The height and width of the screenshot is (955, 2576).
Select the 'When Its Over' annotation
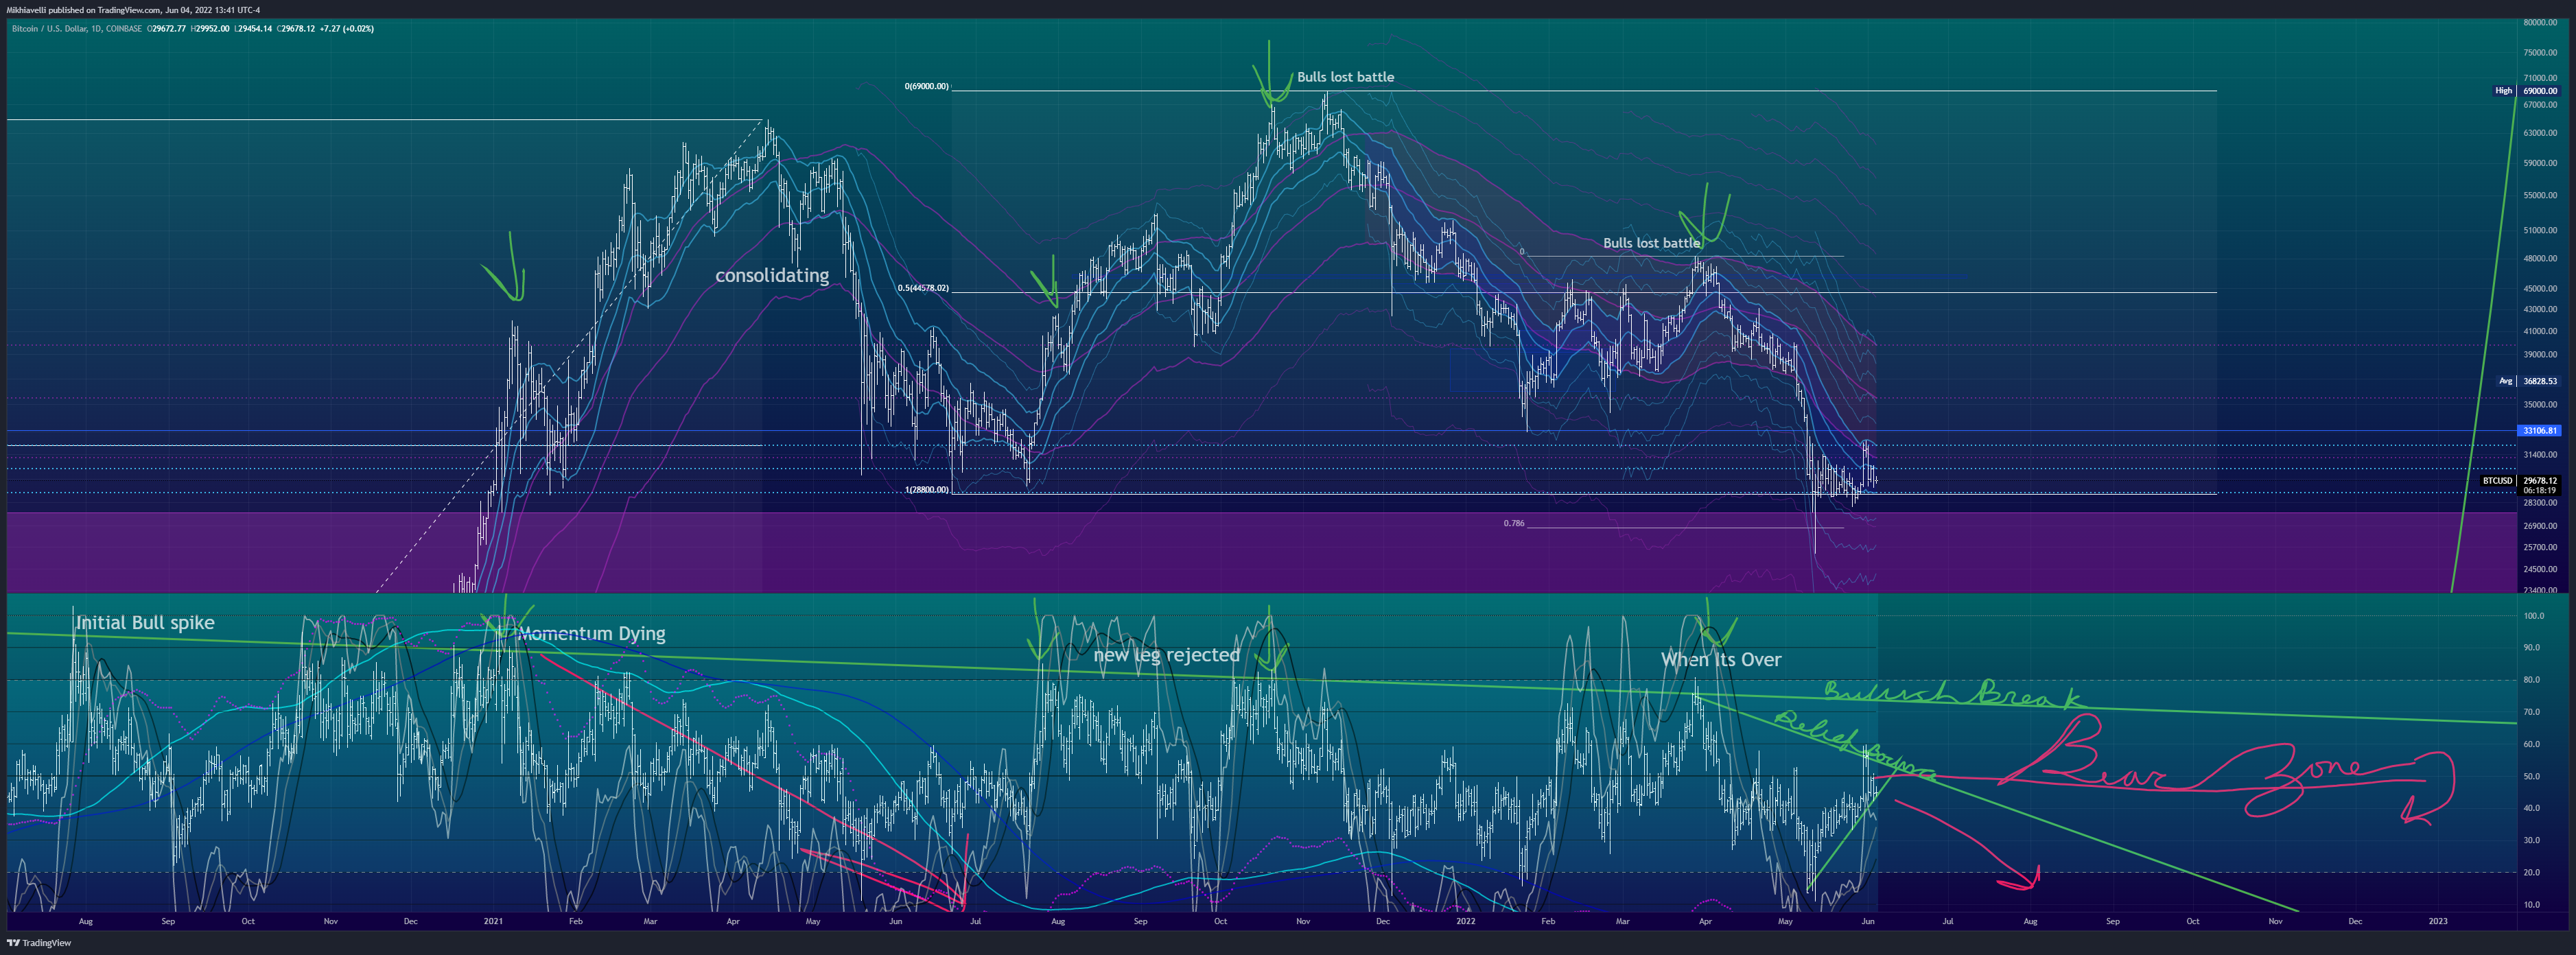pyautogui.click(x=1721, y=660)
